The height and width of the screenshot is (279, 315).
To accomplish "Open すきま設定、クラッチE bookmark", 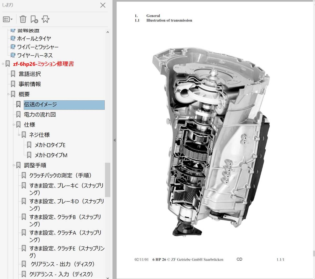I will click(x=67, y=252).
